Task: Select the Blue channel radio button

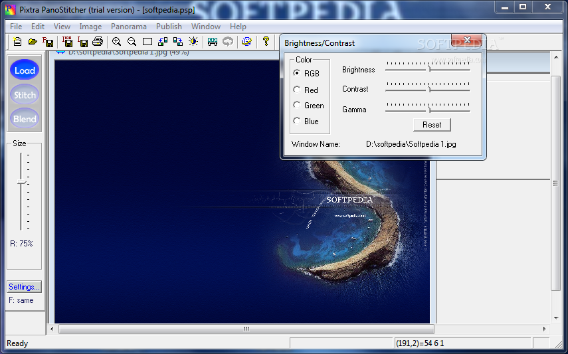Action: (x=297, y=121)
